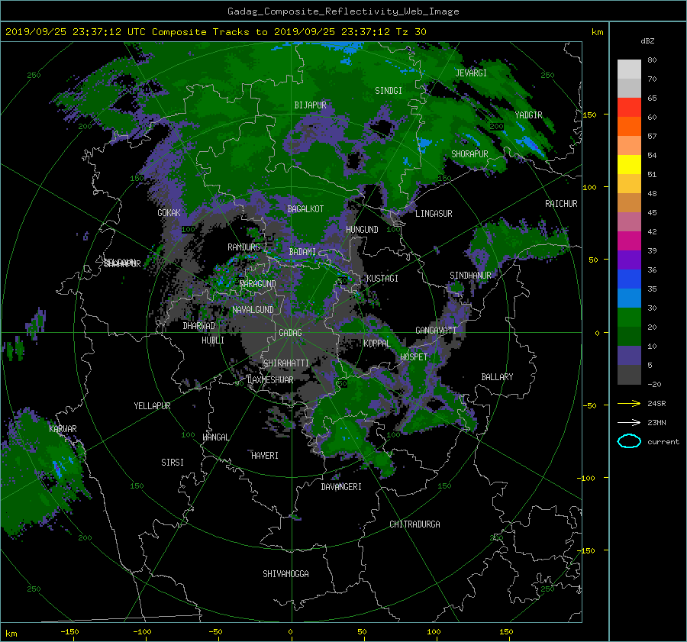
Task: Click the JEVARGI city label
Action: [471, 73]
